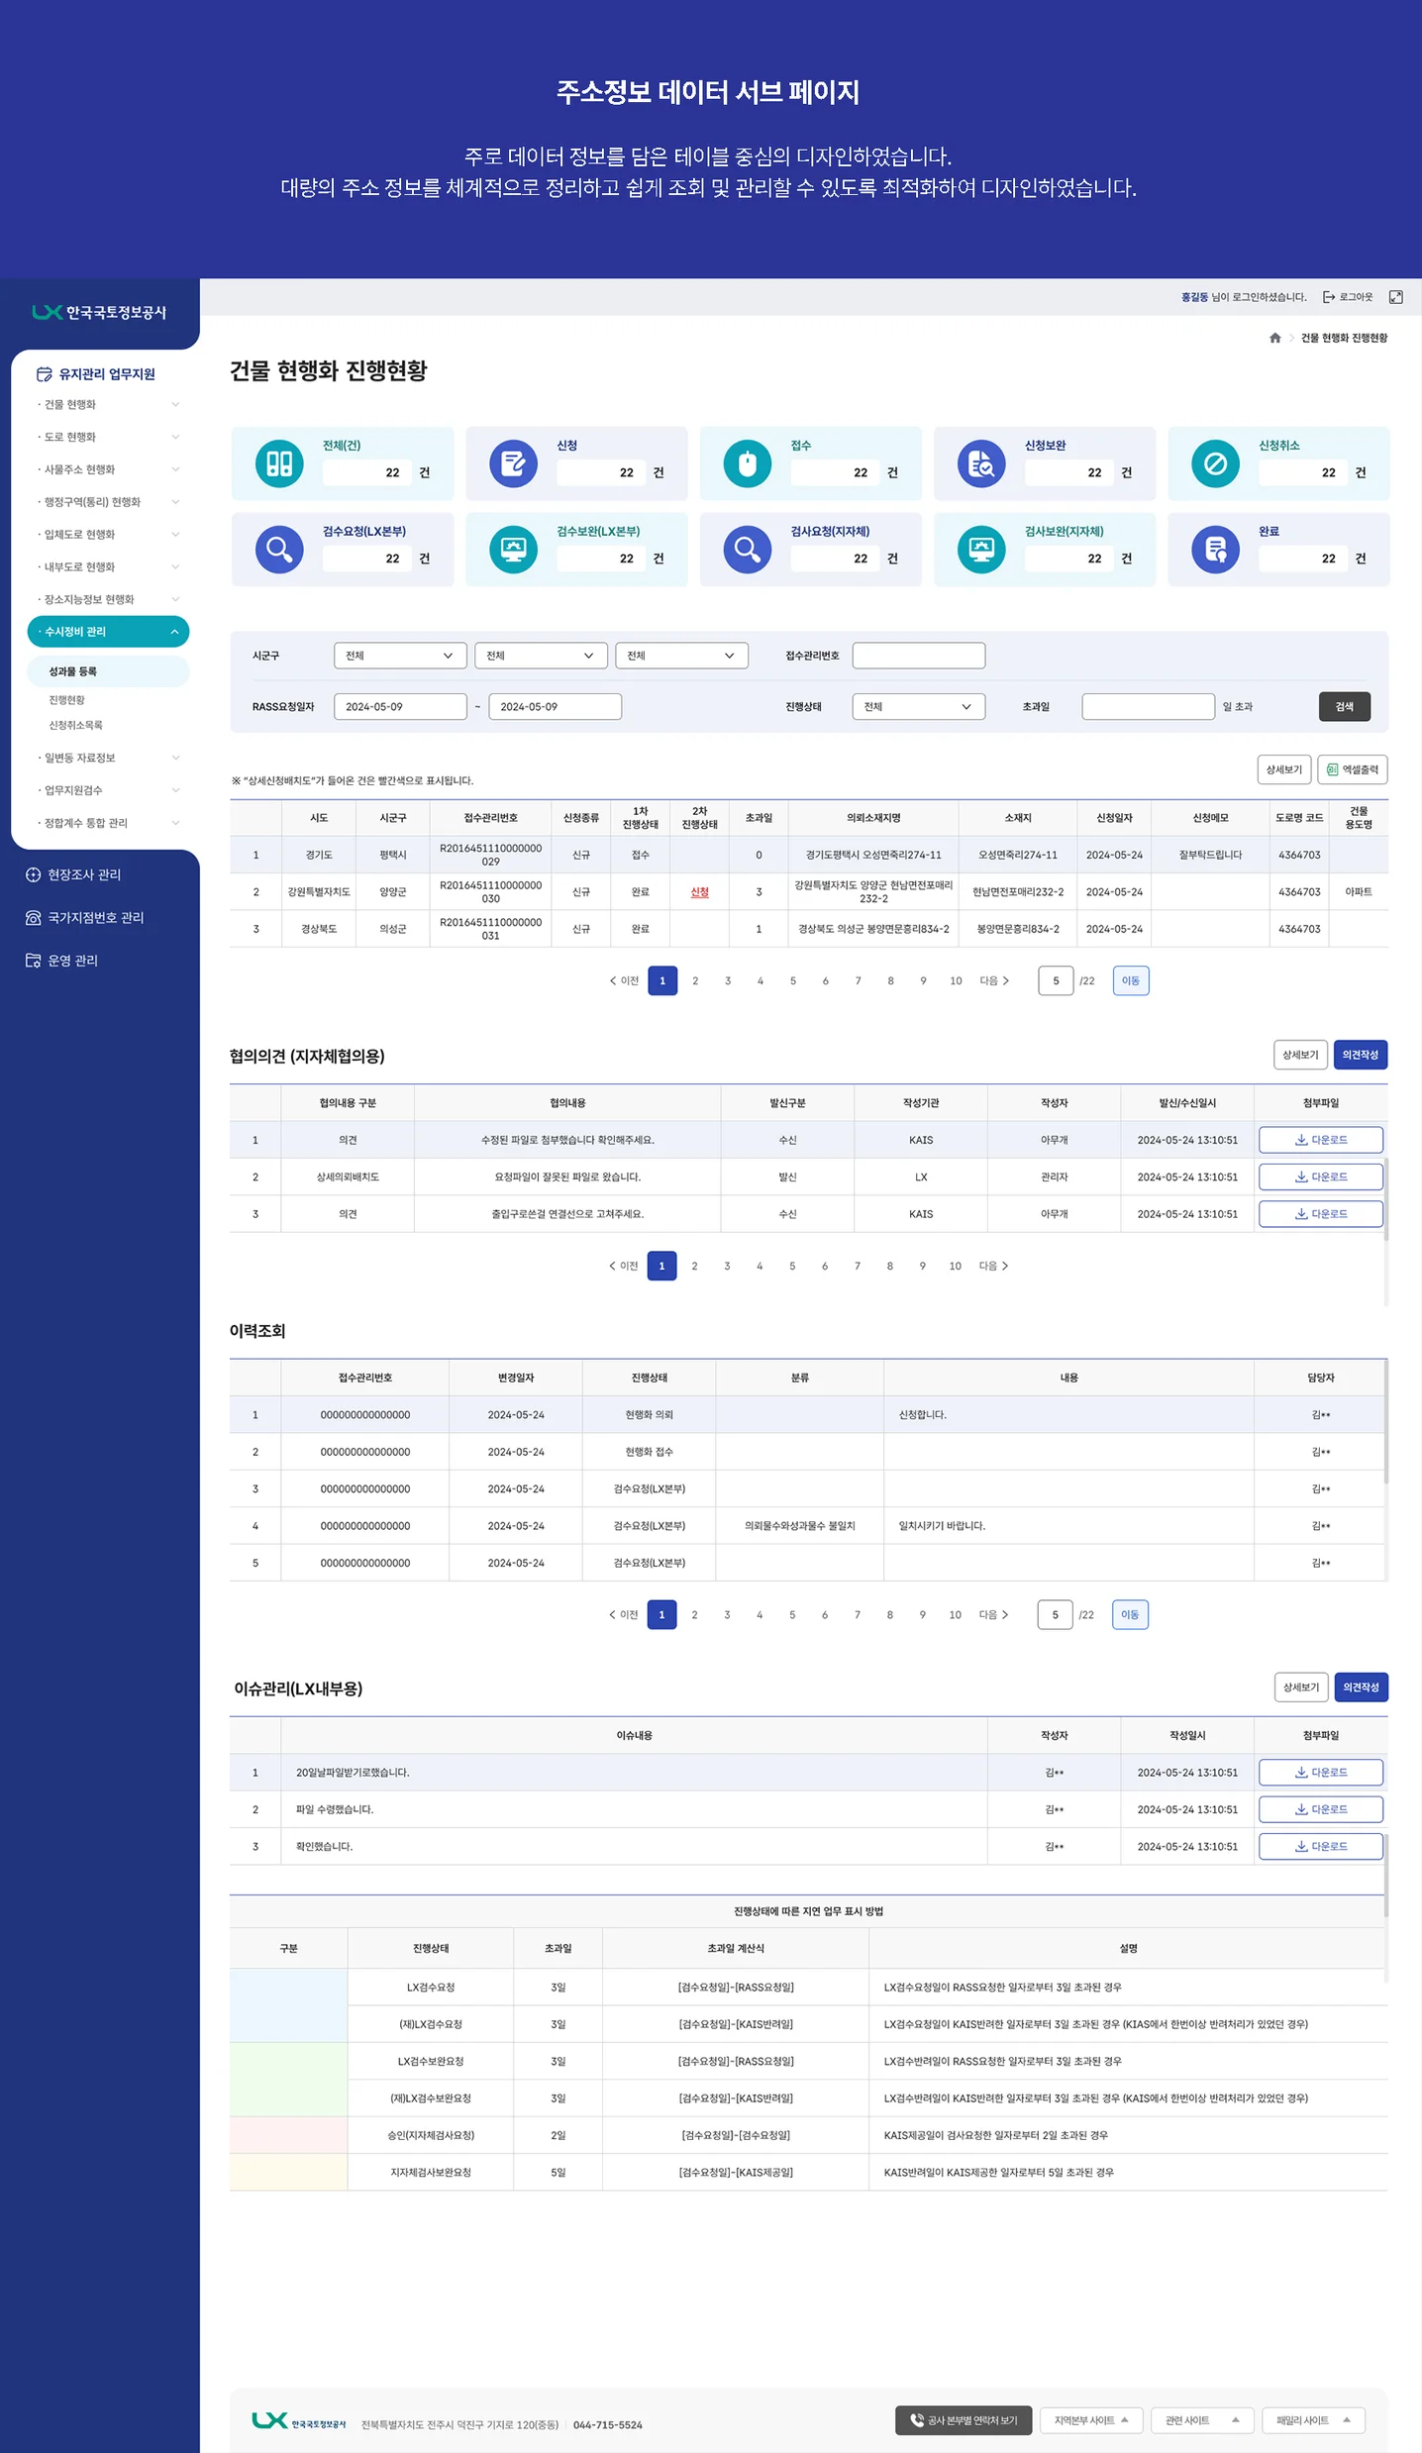
Task: Click the 접수관리번호 input field
Action: pyautogui.click(x=918, y=656)
